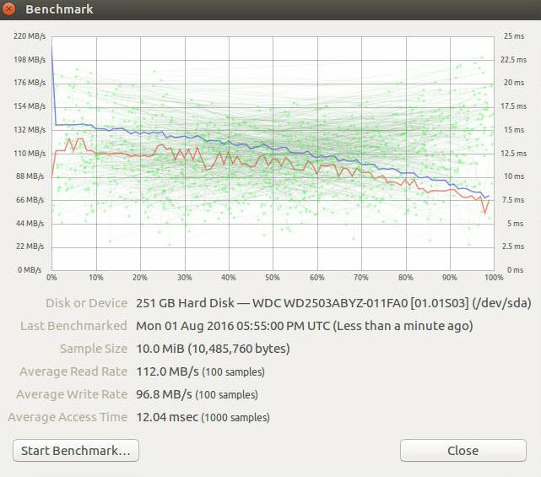Click the 30% x-axis label

tap(185, 278)
